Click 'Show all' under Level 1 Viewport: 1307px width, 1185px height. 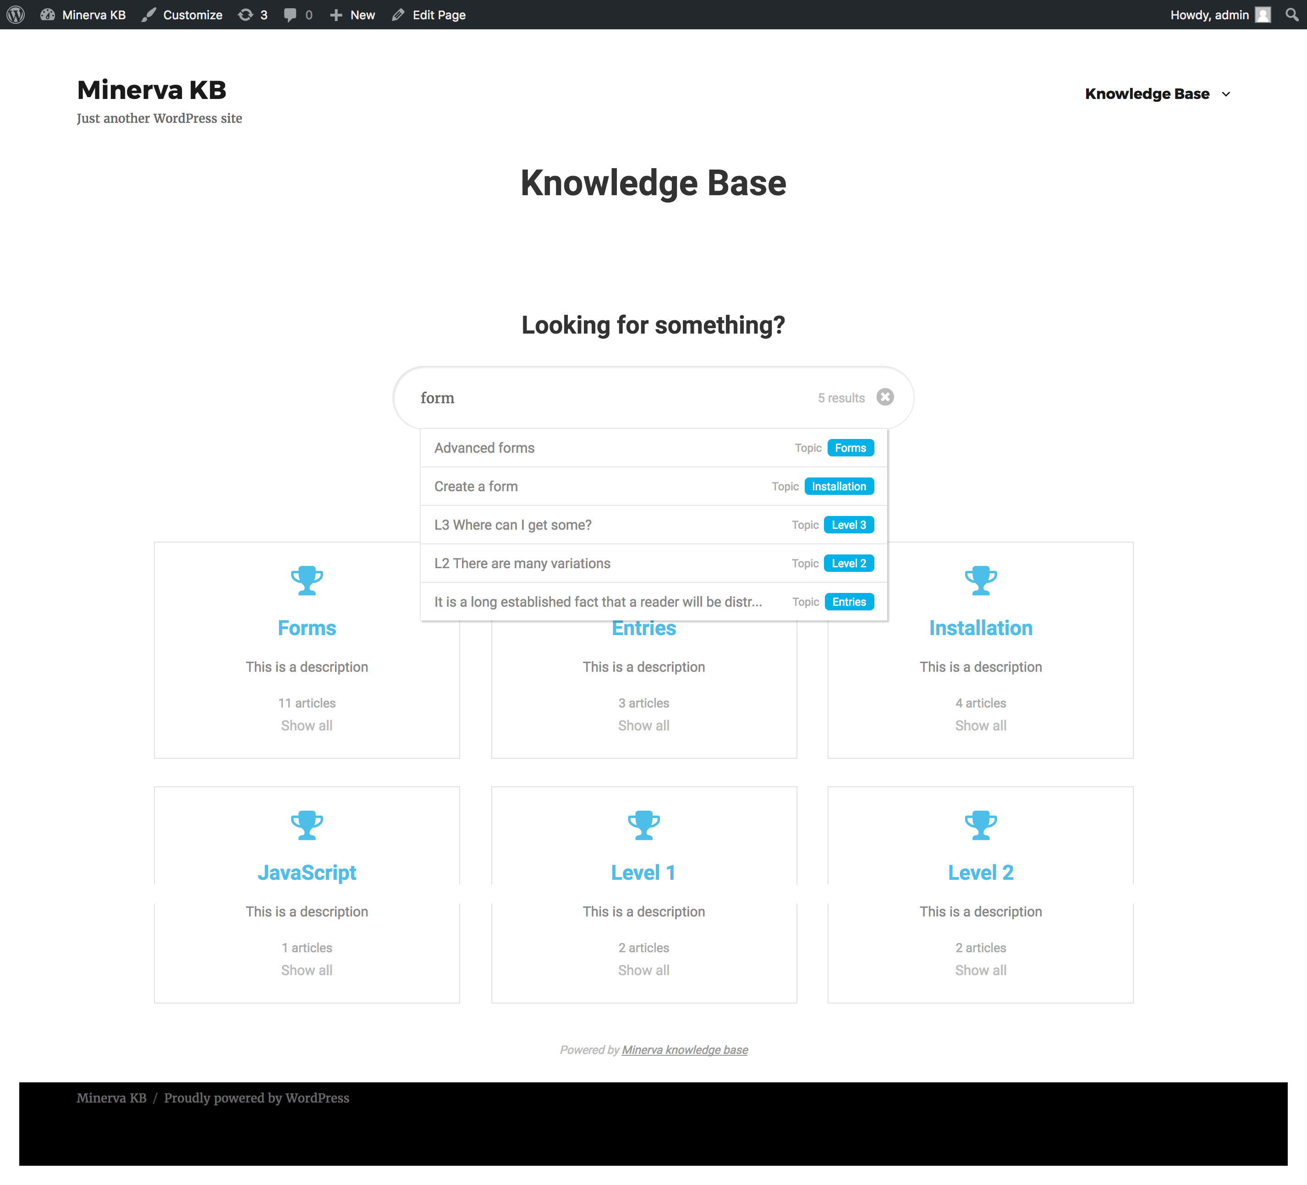(644, 971)
